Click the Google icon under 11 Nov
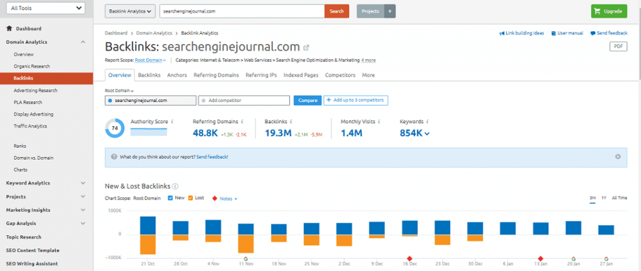 point(245,258)
